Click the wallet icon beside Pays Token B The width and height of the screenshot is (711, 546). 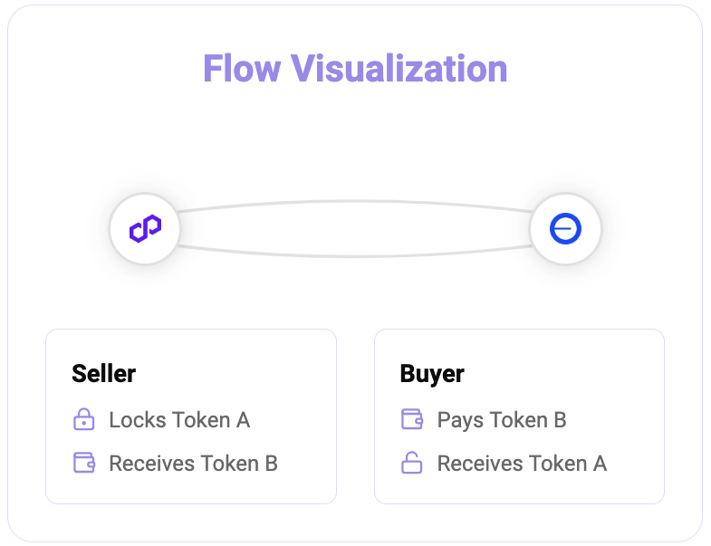pos(412,419)
